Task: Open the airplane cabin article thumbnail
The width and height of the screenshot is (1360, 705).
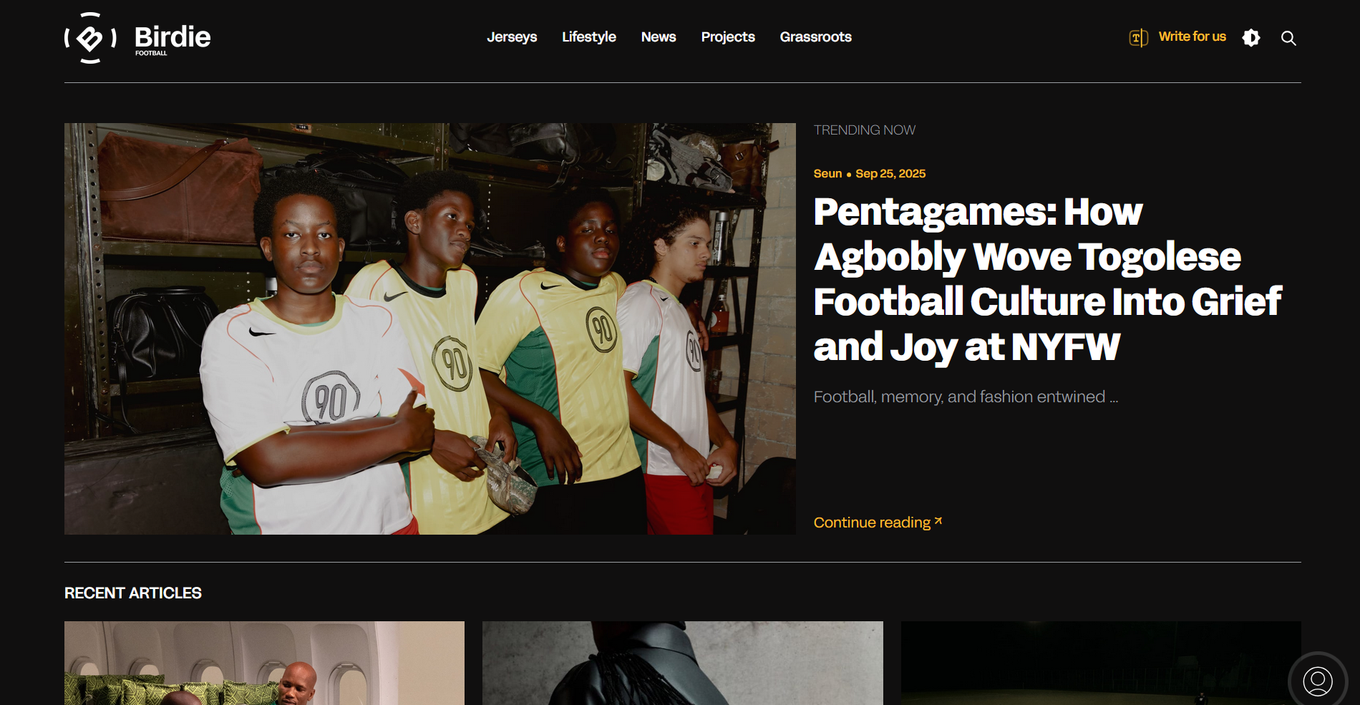Action: [x=264, y=663]
